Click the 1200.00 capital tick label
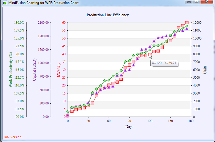The image size is (215, 142). [x=43, y=63]
